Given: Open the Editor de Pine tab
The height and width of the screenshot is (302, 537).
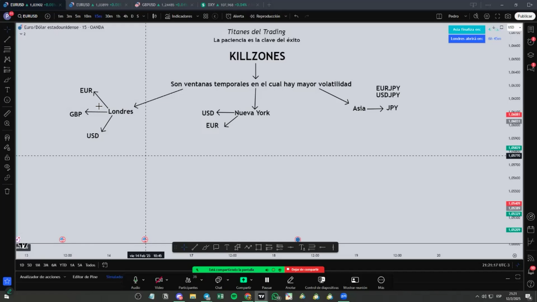Looking at the screenshot, I should 85,277.
